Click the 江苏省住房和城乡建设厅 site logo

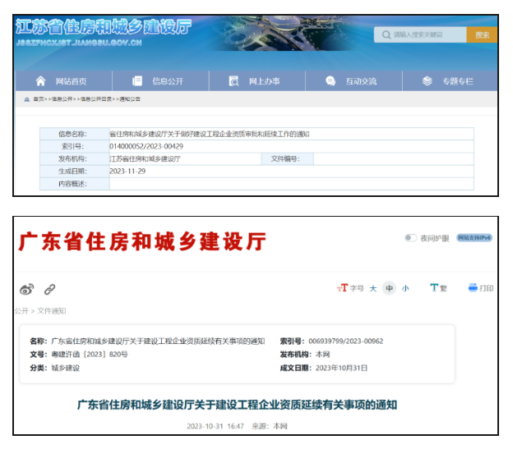(104, 27)
